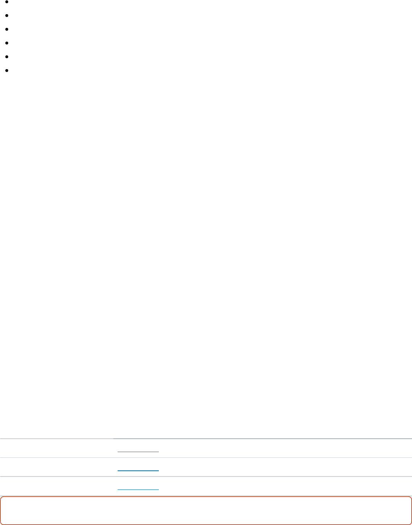
Task: Click the fourth bullet point in the list
Action: point(7,43)
